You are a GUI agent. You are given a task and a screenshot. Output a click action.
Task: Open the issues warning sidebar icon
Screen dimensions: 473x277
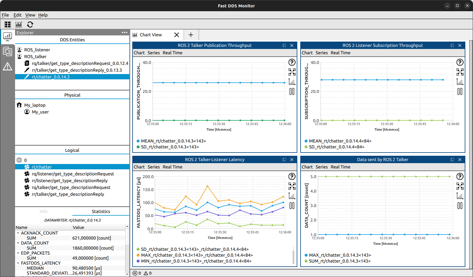tap(7, 67)
